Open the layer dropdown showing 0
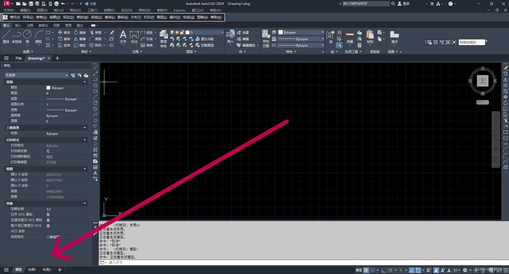 click(197, 32)
